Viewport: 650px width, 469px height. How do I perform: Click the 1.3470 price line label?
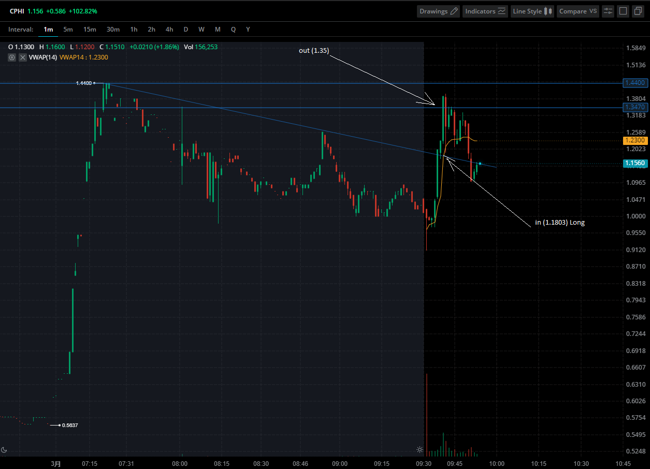pos(634,107)
